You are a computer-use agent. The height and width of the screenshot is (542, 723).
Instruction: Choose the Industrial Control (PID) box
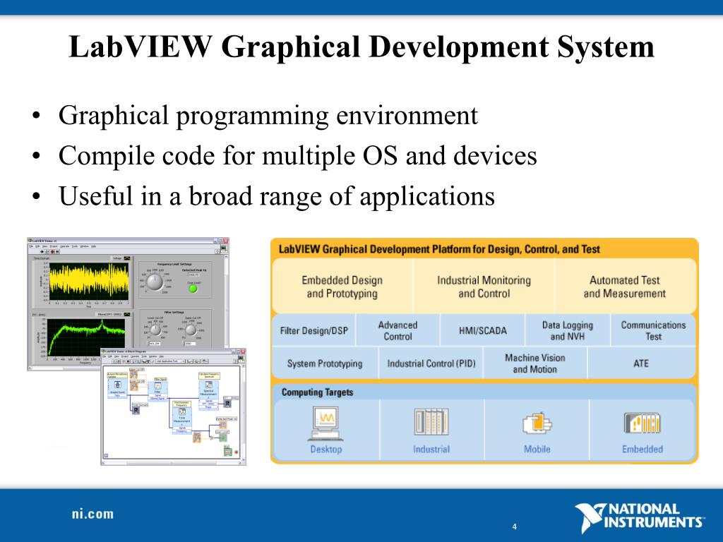(x=431, y=363)
